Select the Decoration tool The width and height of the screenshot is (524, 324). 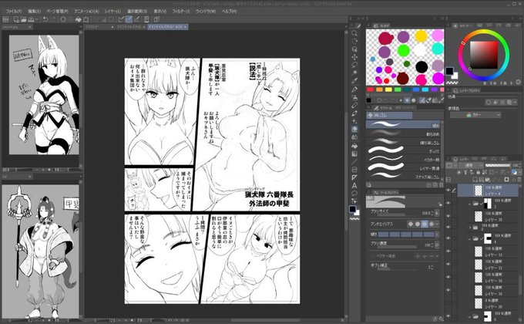(x=354, y=121)
